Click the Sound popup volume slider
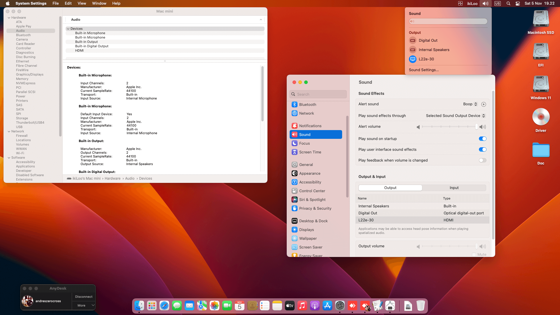This screenshot has width=560, height=315. tap(448, 21)
